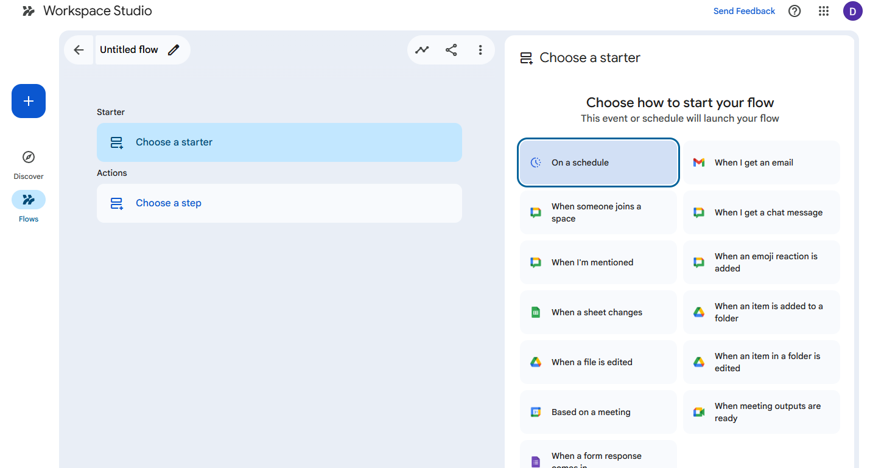The width and height of the screenshot is (870, 468).
Task: Open the account avatar labeled D
Action: pos(852,11)
